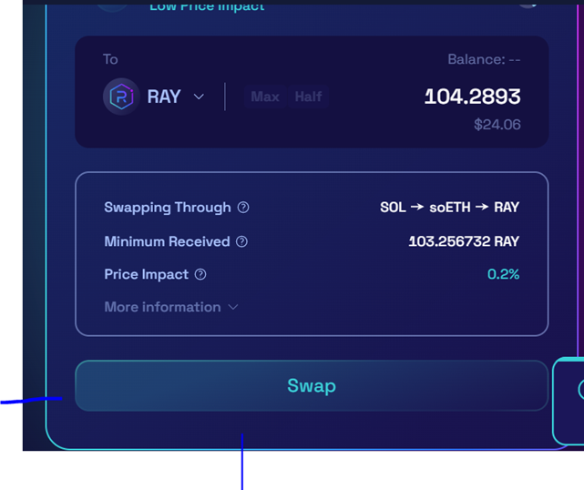
Task: Click the '103.256732 RAY' value
Action: coord(464,241)
